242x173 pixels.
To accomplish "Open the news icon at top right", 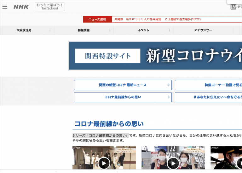I will click(x=233, y=7).
